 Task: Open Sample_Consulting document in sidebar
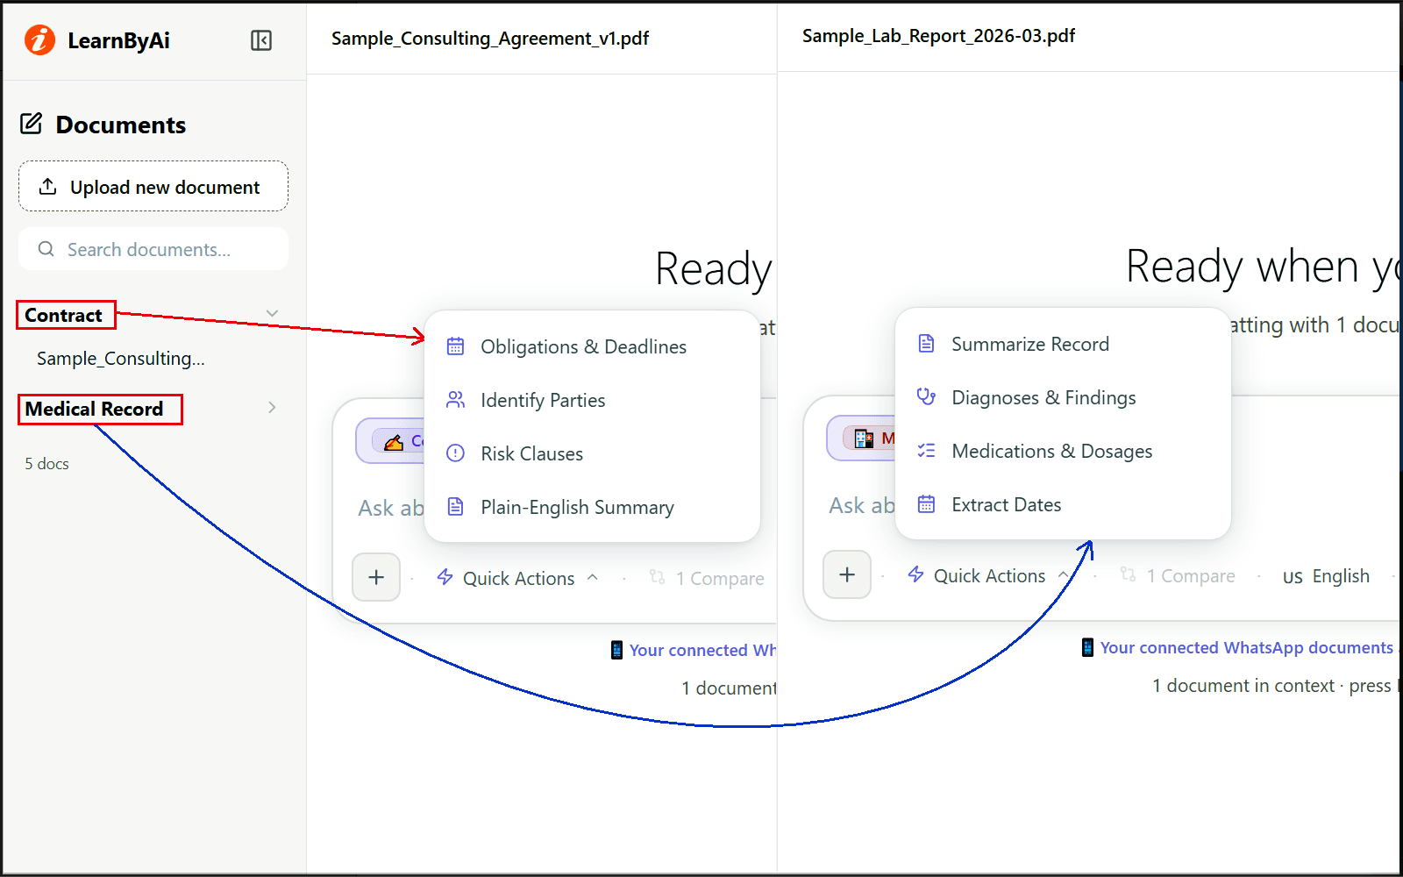[x=121, y=358]
